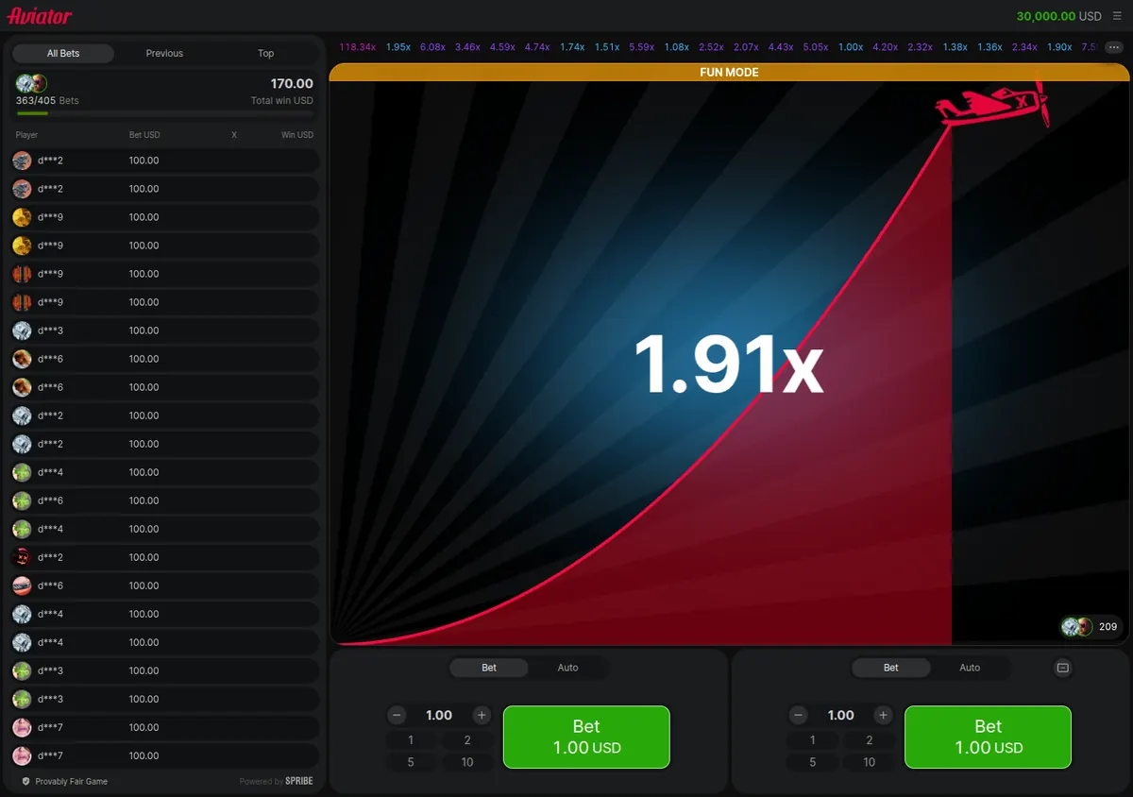Image resolution: width=1133 pixels, height=797 pixels.
Task: Click the 5.59x round result in history
Action: click(642, 46)
